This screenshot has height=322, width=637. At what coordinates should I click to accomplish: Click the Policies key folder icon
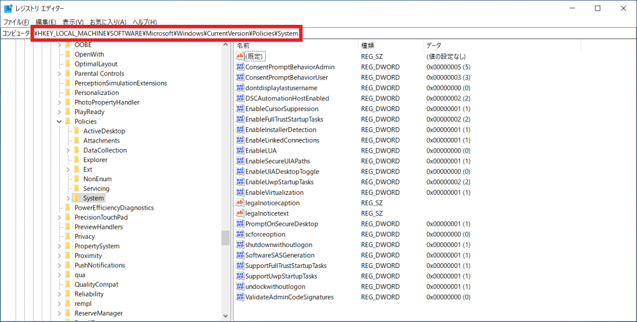point(67,122)
